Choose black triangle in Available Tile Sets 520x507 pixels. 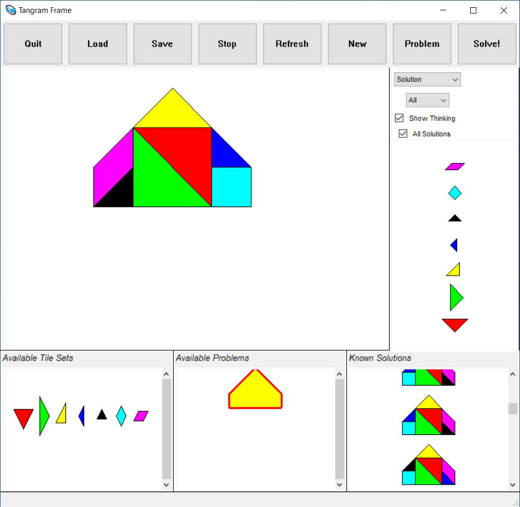pyautogui.click(x=102, y=415)
